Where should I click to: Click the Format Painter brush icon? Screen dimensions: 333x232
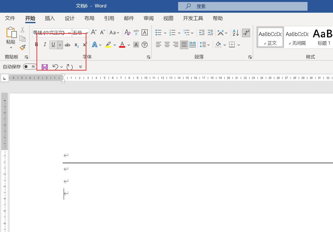click(22, 47)
